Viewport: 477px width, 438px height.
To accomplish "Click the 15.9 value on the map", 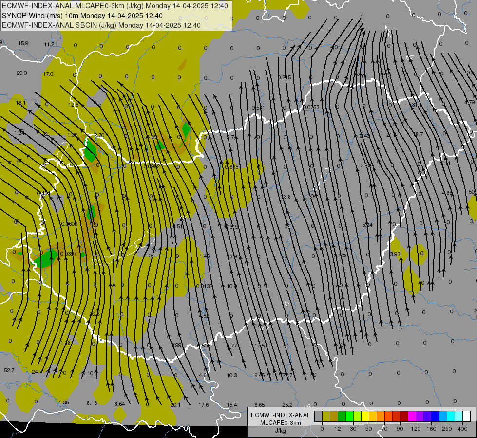I will click(23, 43).
